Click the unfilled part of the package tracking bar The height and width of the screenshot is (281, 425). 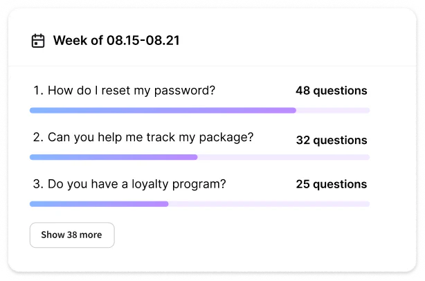coord(283,157)
